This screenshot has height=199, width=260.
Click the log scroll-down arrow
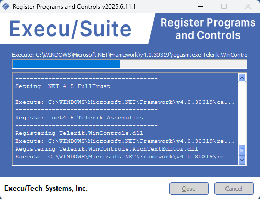[x=242, y=160]
